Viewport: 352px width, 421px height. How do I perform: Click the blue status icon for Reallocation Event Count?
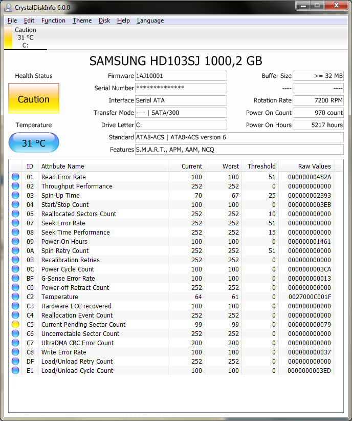[15, 315]
